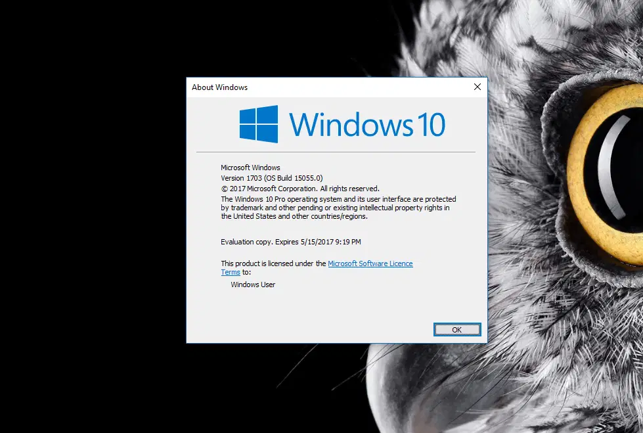Image resolution: width=643 pixels, height=433 pixels.
Task: Click the 'Terms' portion of the licence link
Action: [230, 272]
